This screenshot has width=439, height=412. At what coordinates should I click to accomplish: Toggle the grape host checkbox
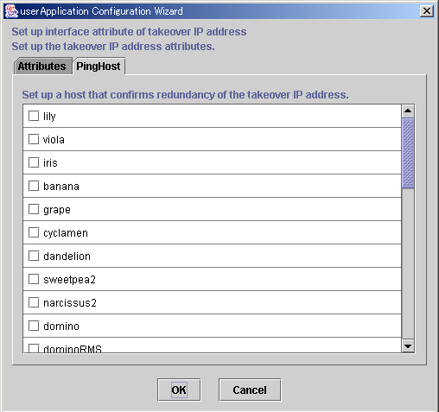tap(34, 209)
